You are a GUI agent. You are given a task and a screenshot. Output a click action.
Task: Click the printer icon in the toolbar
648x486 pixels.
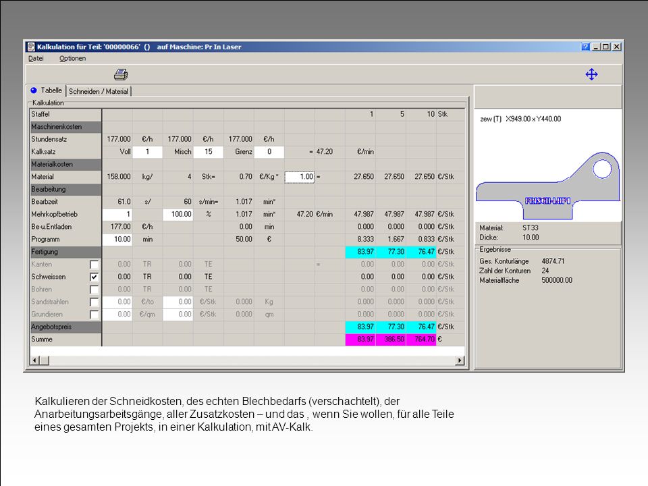[121, 74]
